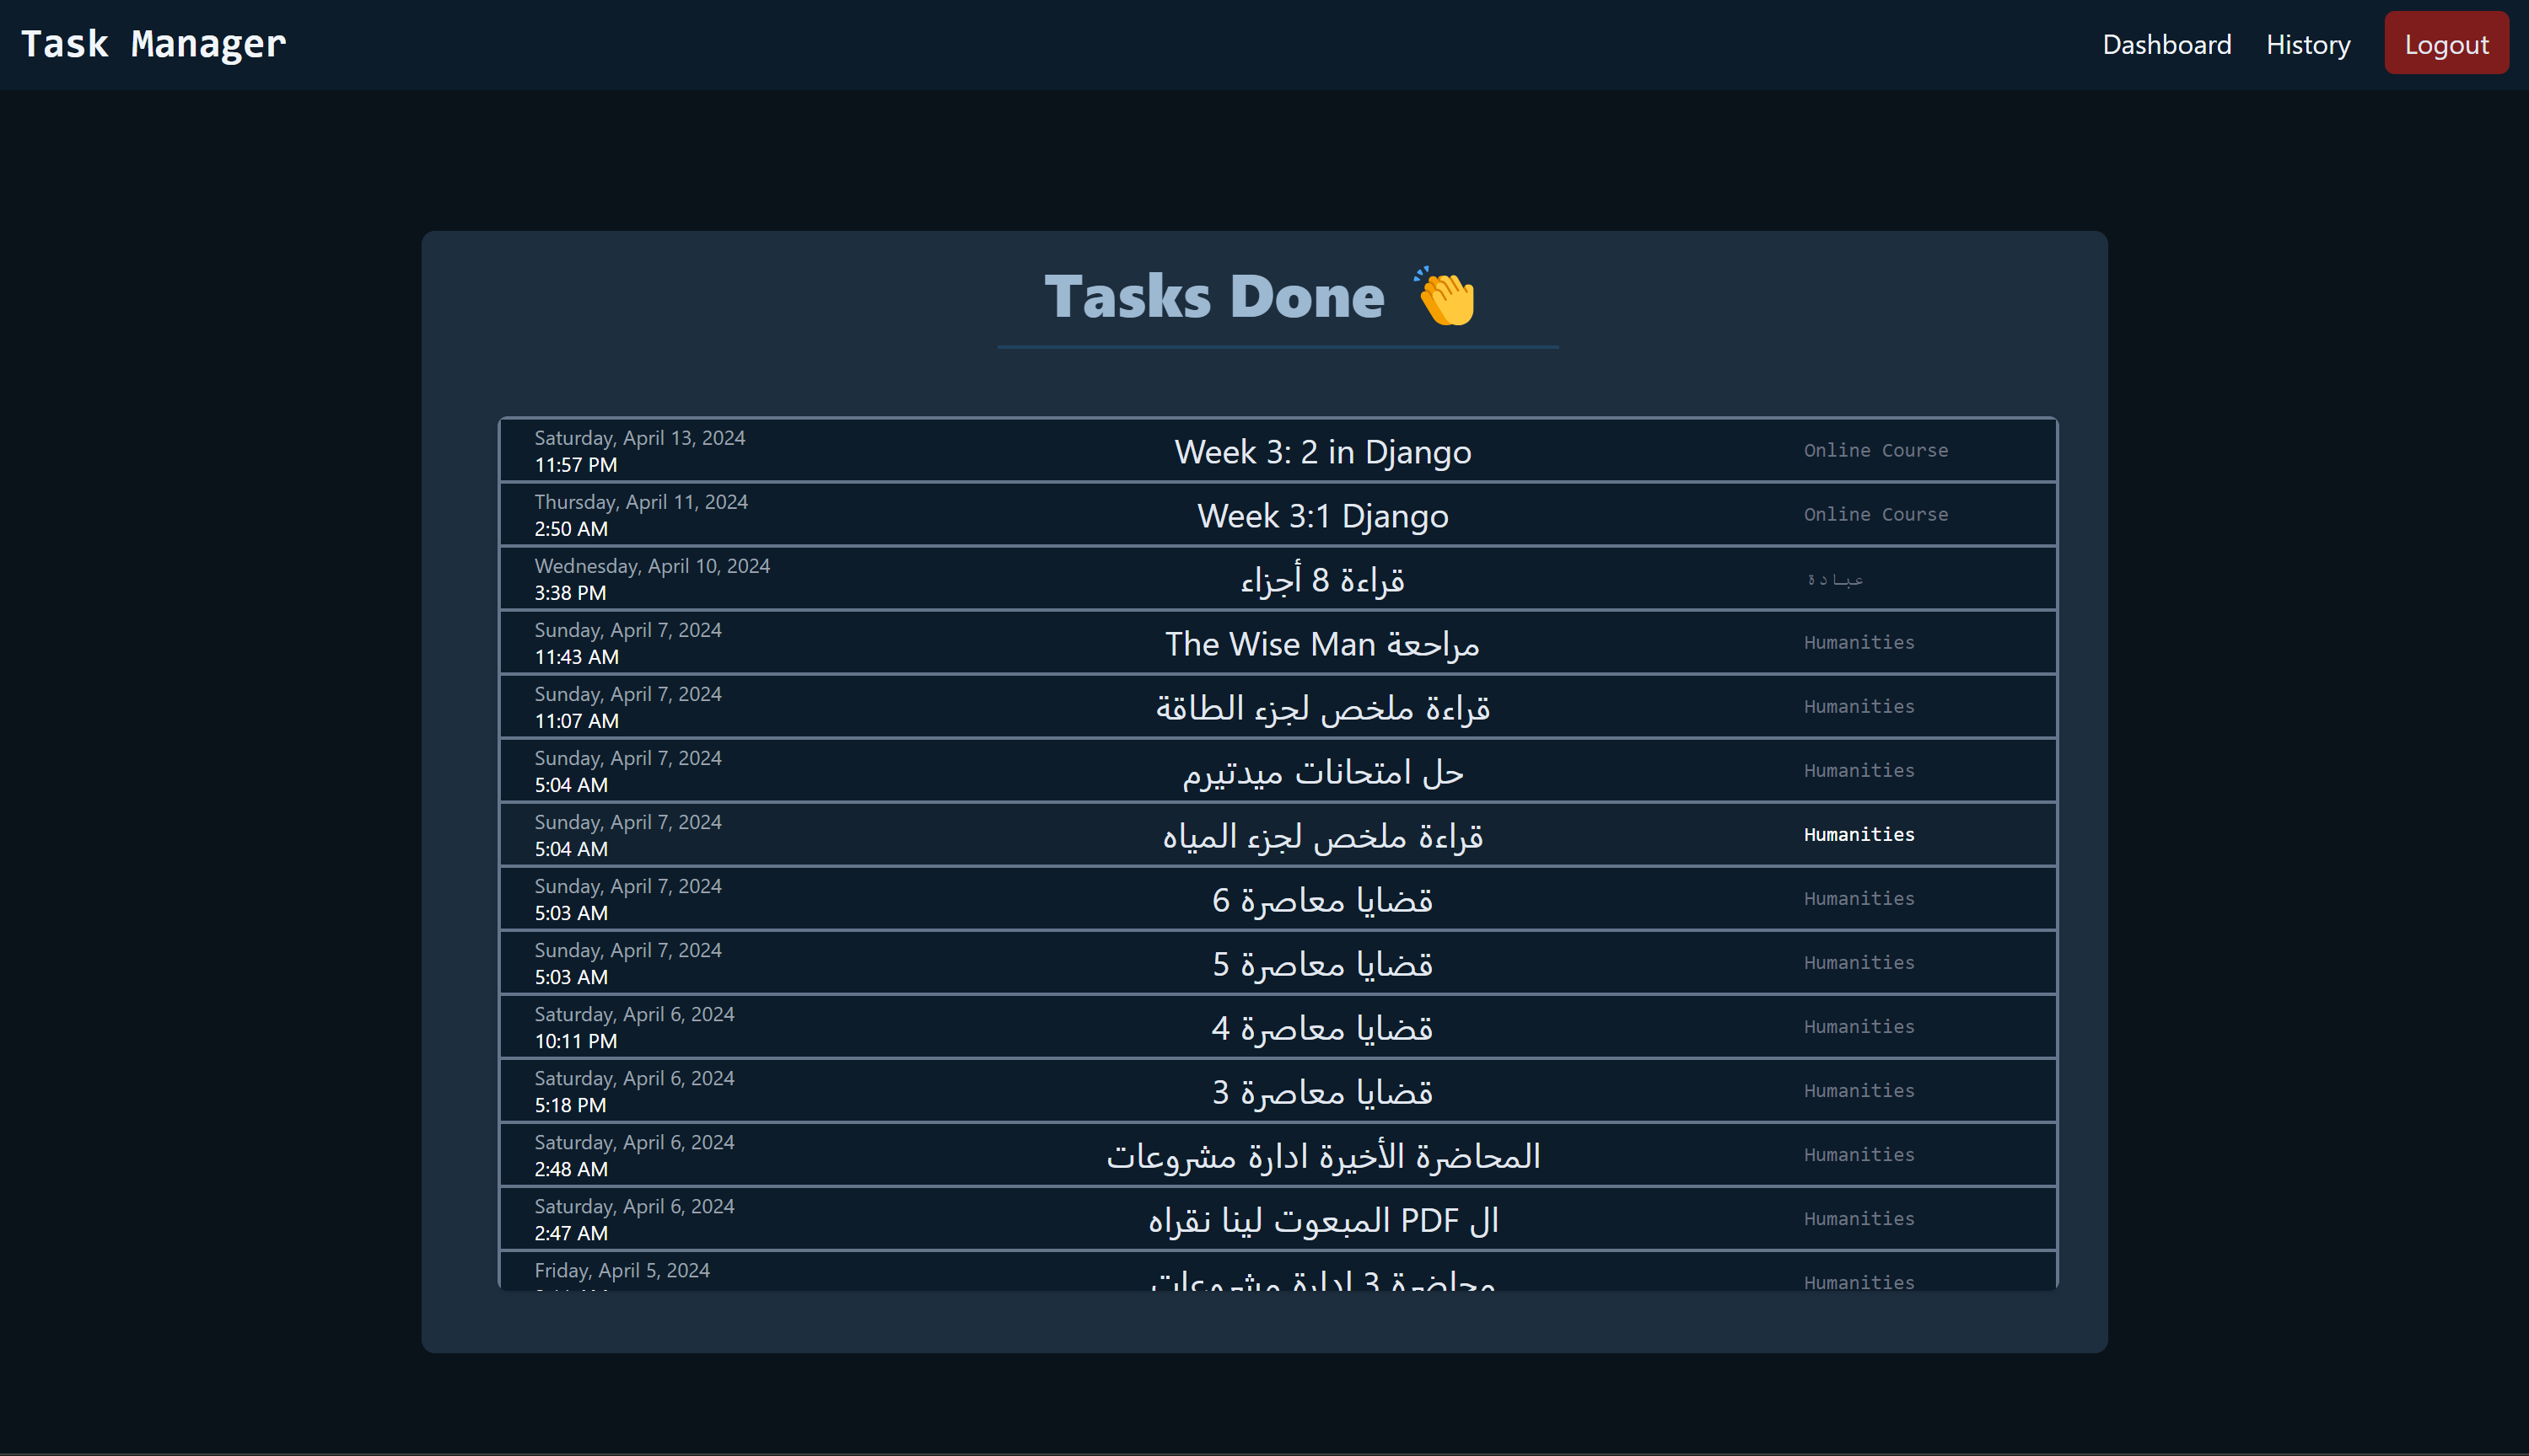The image size is (2529, 1456).
Task: Select the PDF task row
Action: 1321,1220
